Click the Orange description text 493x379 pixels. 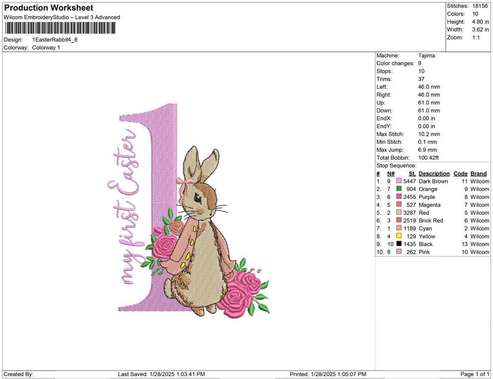click(428, 189)
